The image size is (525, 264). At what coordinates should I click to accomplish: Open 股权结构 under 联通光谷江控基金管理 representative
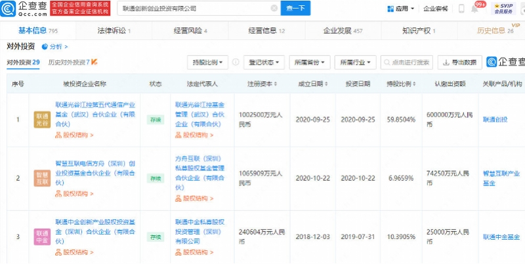(194, 136)
